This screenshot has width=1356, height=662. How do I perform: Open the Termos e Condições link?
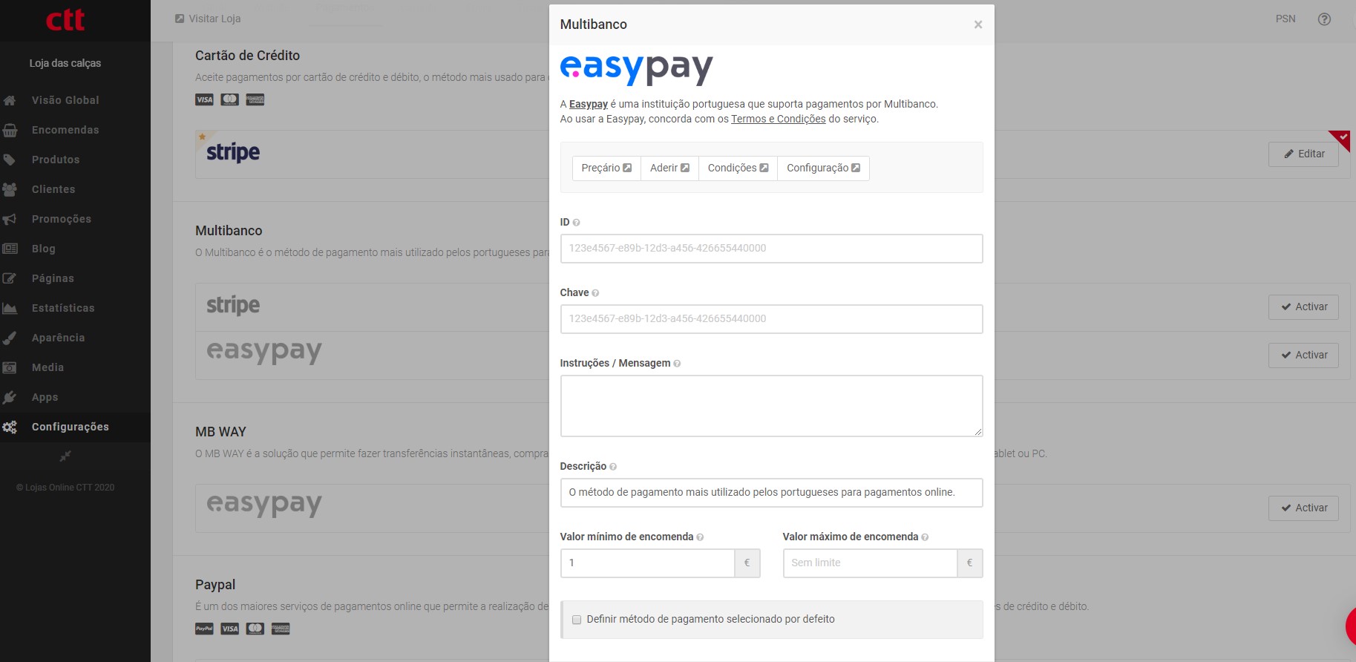tap(778, 119)
